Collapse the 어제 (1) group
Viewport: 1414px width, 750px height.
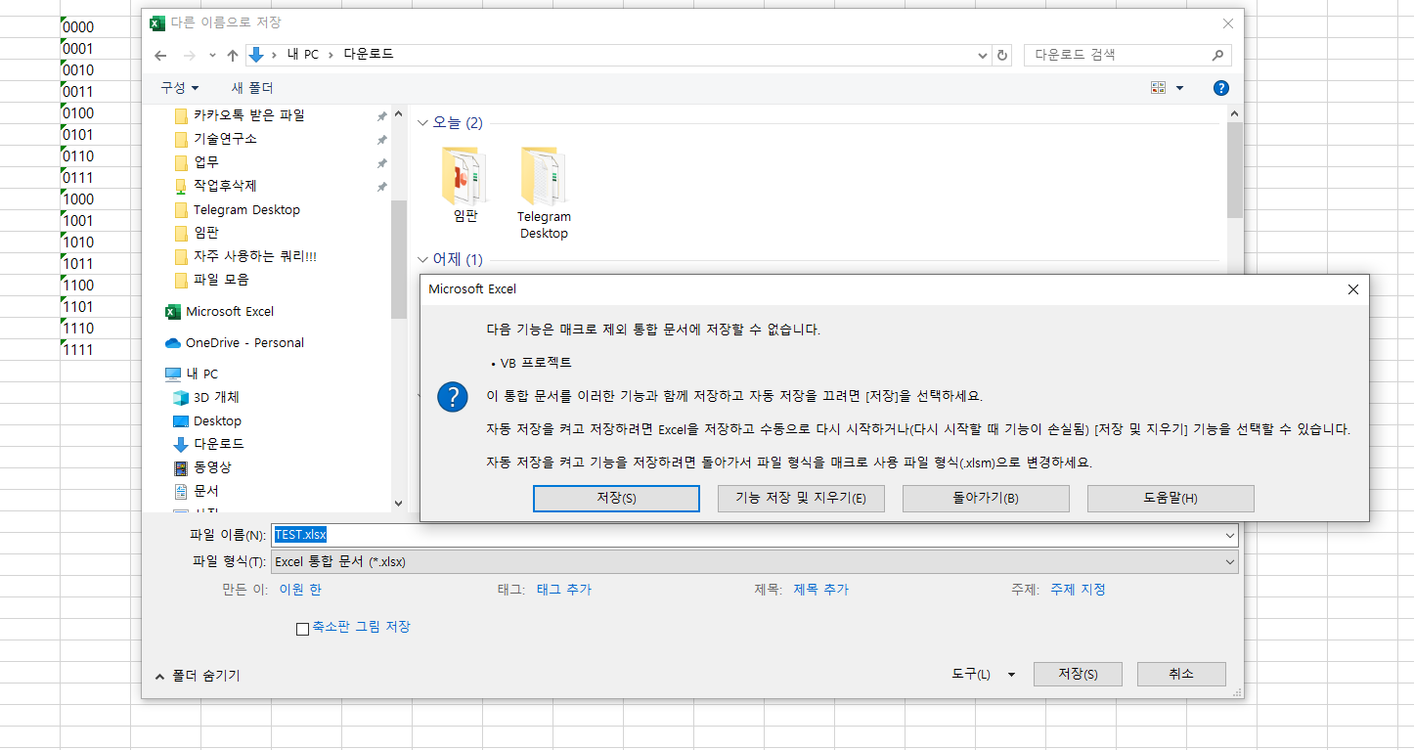pos(422,260)
